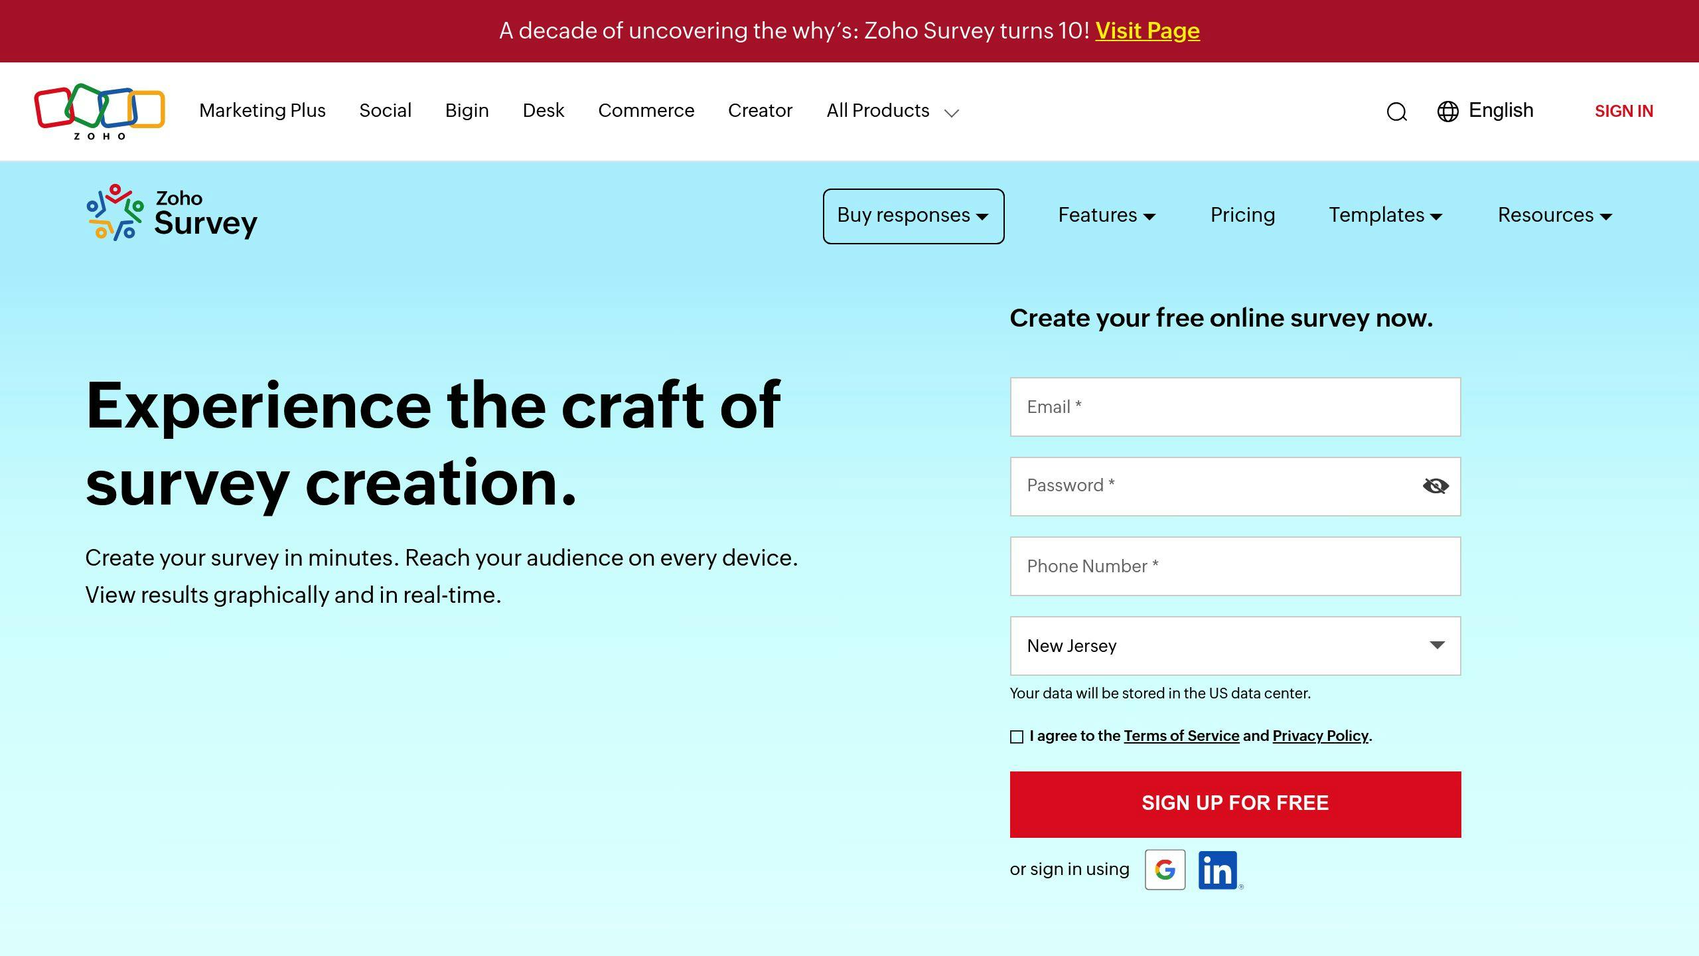Click the Visit Page link
Viewport: 1699px width, 956px height.
click(1148, 31)
